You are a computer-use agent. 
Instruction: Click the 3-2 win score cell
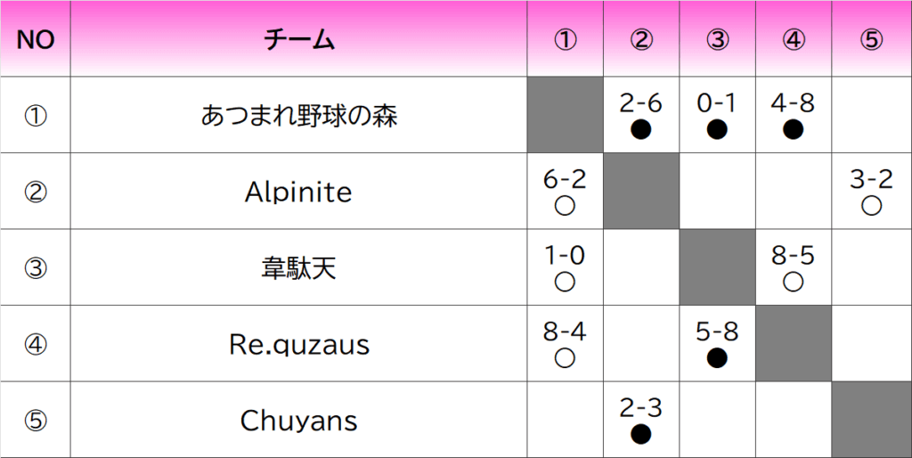click(871, 192)
